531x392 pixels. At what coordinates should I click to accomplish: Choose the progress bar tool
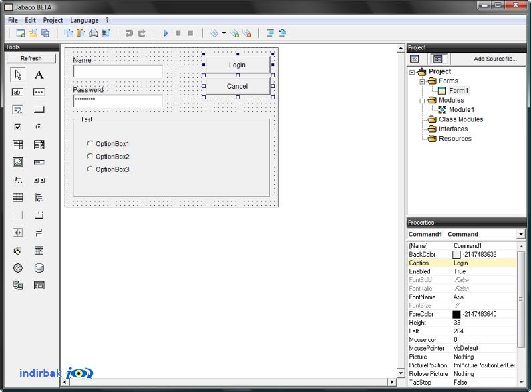[x=39, y=162]
